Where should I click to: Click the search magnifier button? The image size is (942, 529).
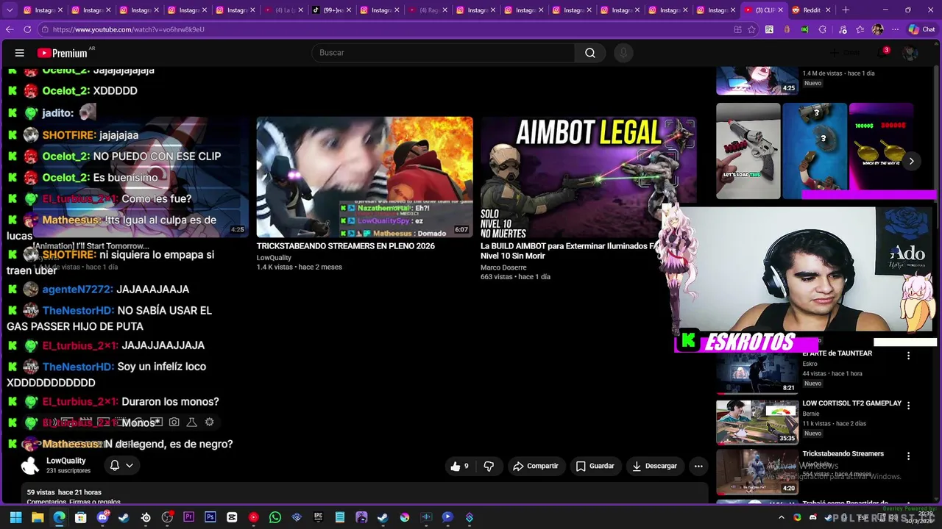pos(590,53)
